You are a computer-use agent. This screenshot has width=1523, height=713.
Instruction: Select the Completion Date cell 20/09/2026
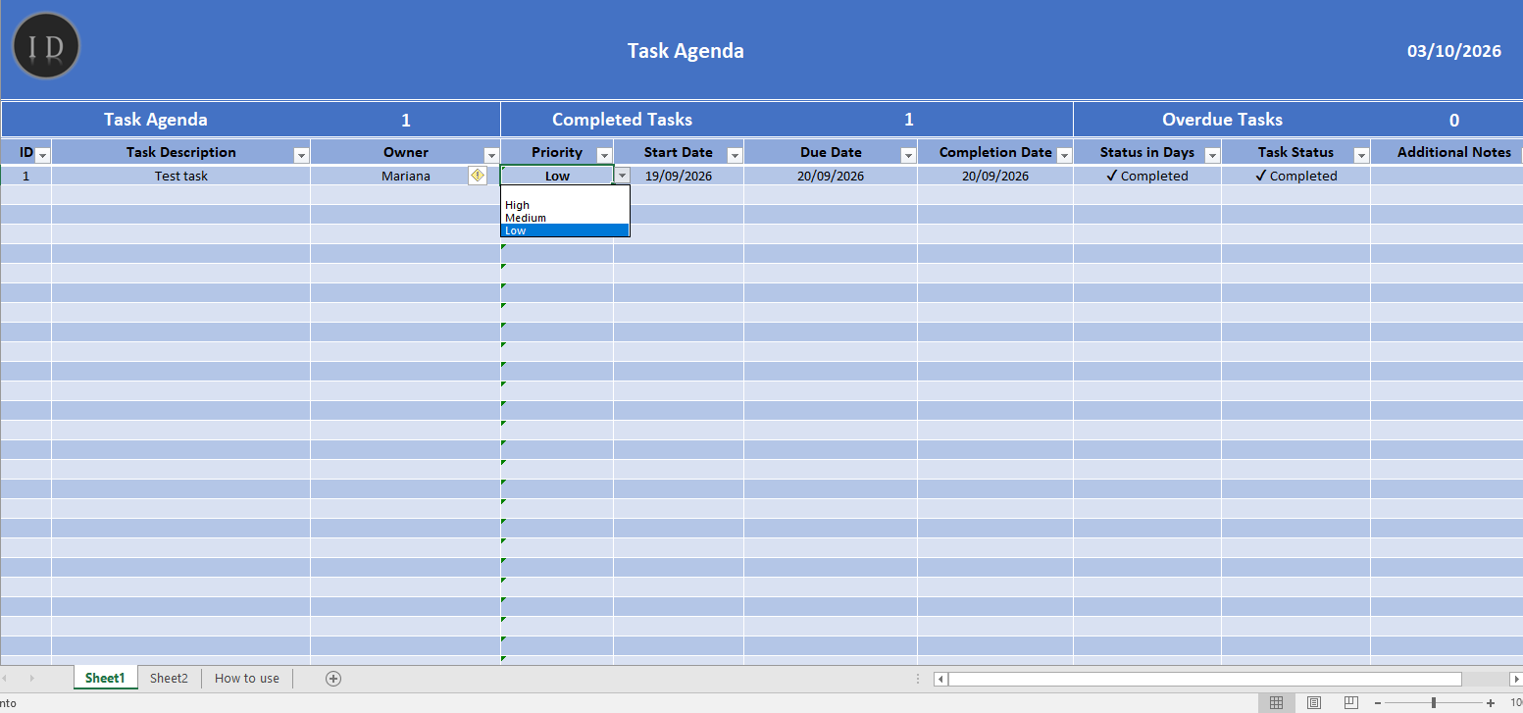[995, 177]
